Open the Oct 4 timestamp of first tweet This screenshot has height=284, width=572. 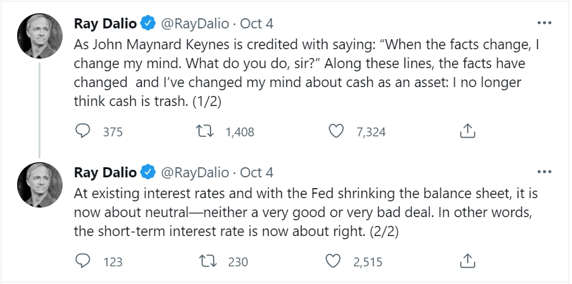pyautogui.click(x=257, y=24)
